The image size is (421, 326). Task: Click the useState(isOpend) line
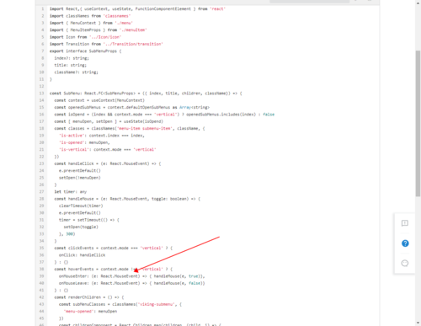click(109, 121)
